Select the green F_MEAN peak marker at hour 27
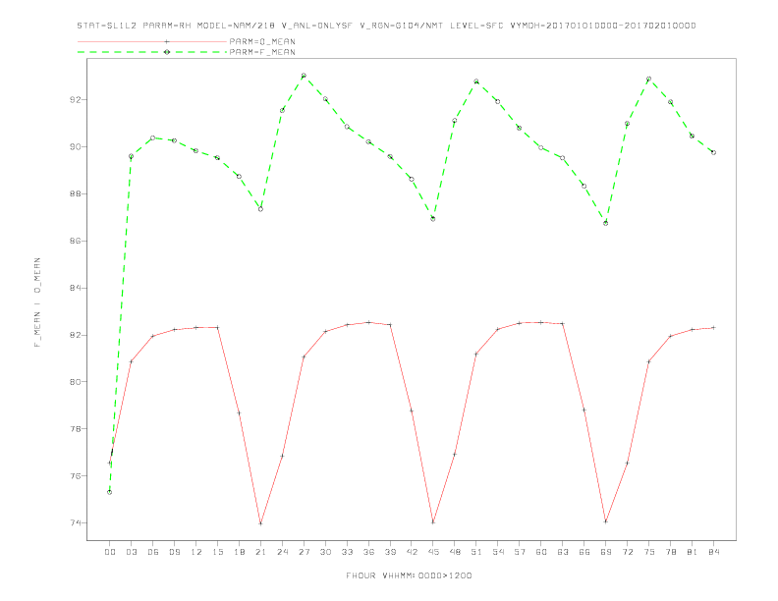This screenshot has width=778, height=601. [304, 76]
